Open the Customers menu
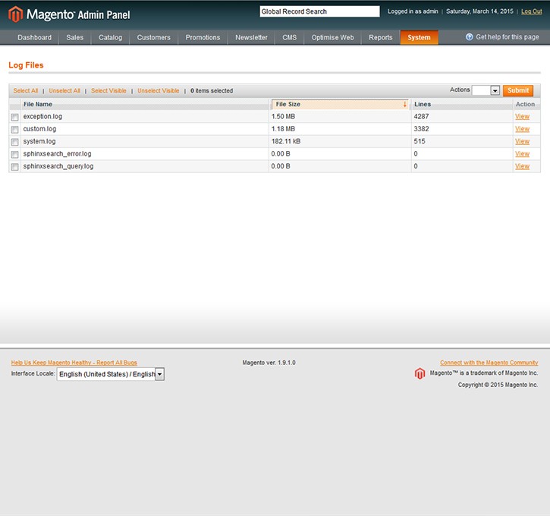 coord(154,37)
